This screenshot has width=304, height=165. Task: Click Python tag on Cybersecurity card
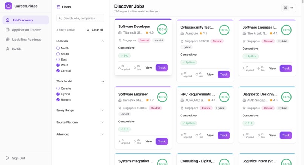coord(189,63)
